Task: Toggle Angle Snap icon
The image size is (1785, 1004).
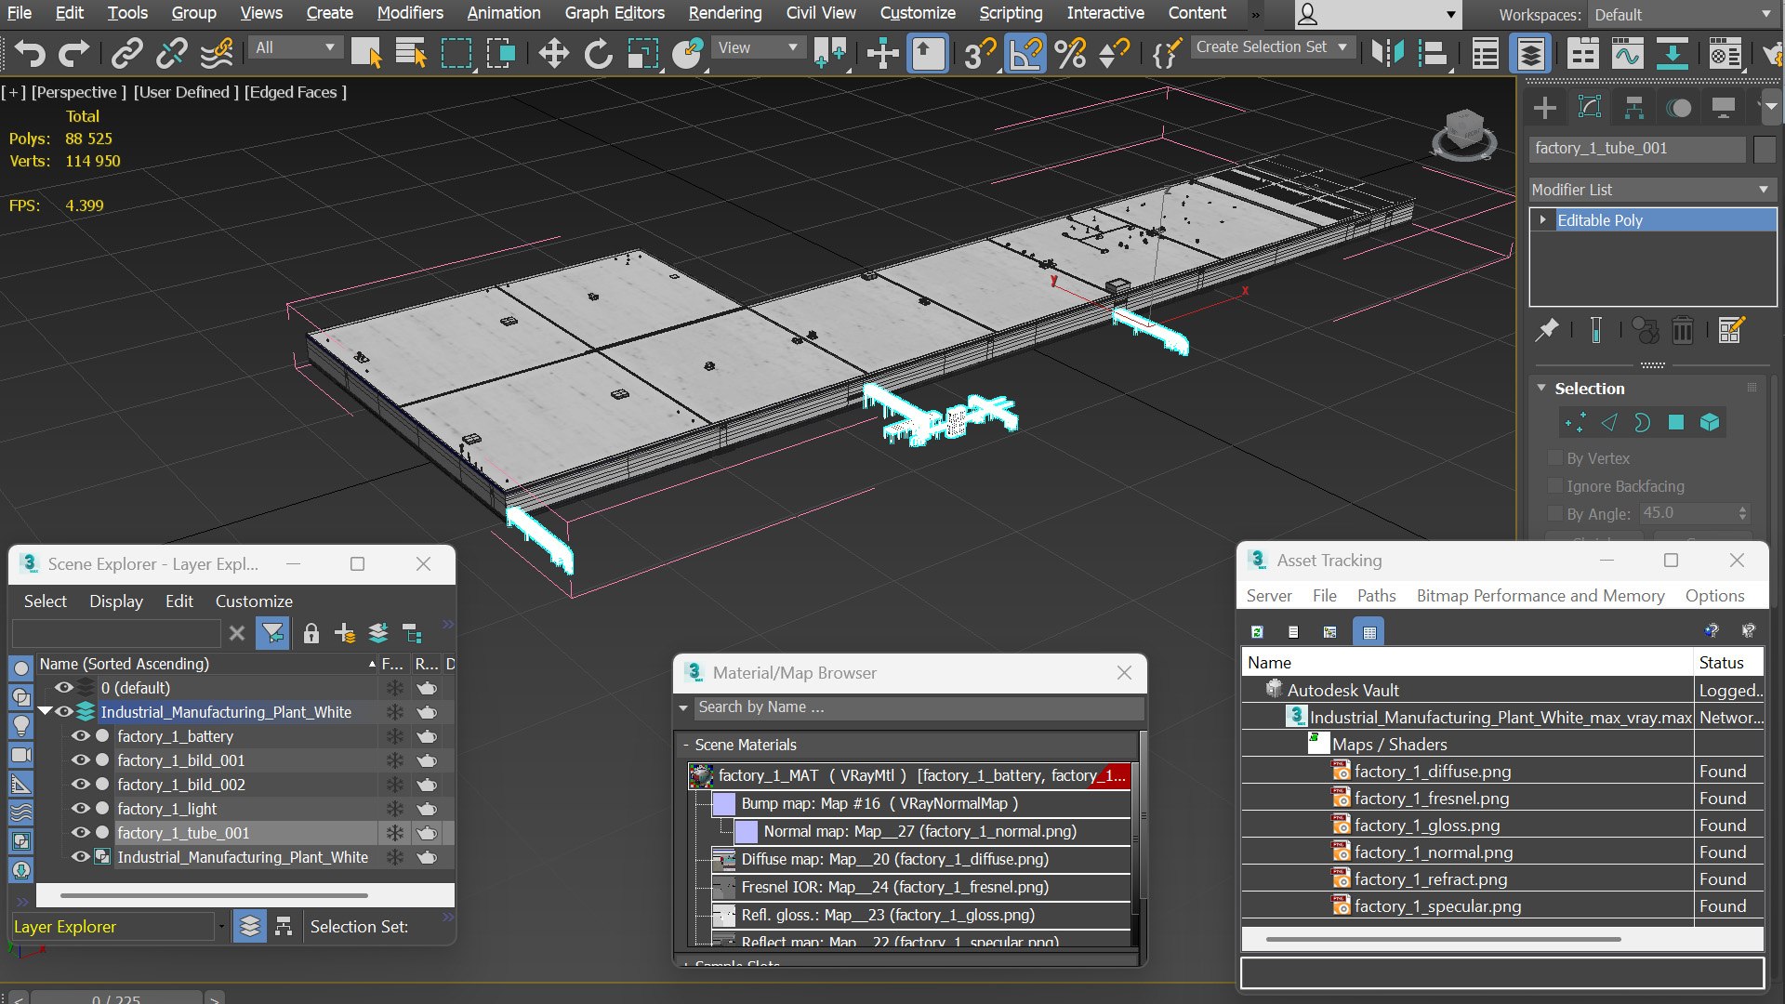Action: tap(1025, 53)
